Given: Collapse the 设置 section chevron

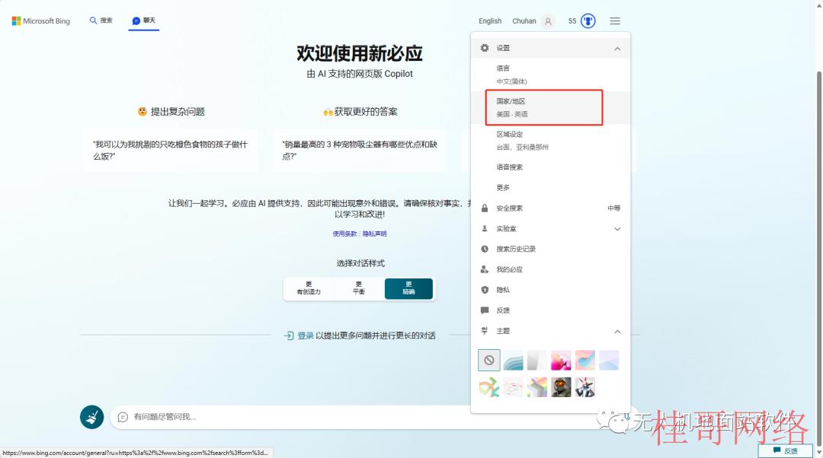Looking at the screenshot, I should pos(617,49).
